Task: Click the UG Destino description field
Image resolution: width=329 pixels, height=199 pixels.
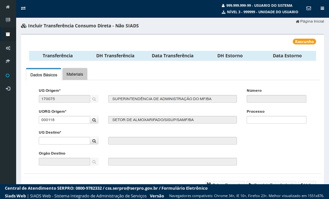Action: pyautogui.click(x=172, y=141)
